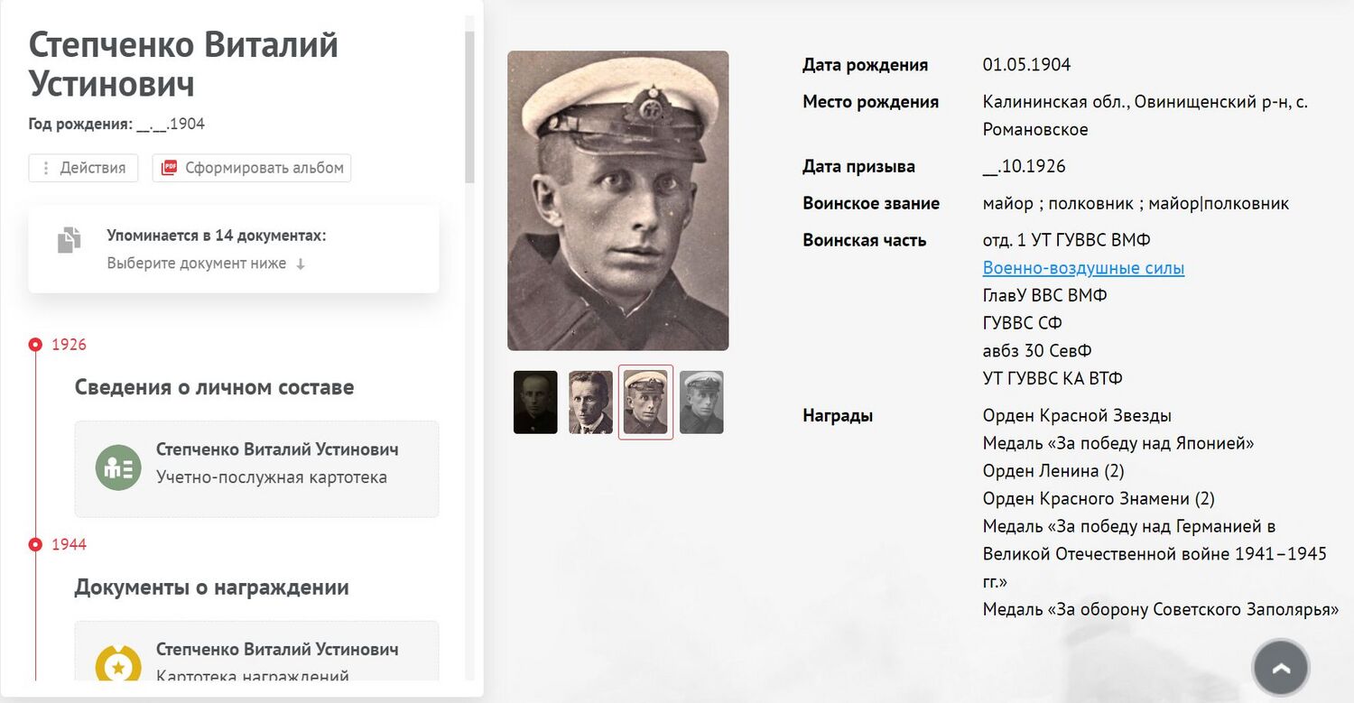Screen dimensions: 1354x703
Task: Click the down arrow after Выберите документ ниже
Action: [x=301, y=264]
